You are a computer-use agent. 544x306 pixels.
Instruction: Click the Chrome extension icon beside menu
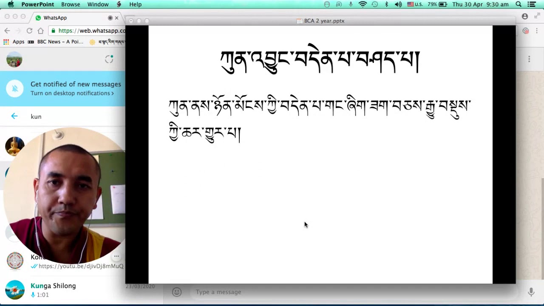click(526, 31)
